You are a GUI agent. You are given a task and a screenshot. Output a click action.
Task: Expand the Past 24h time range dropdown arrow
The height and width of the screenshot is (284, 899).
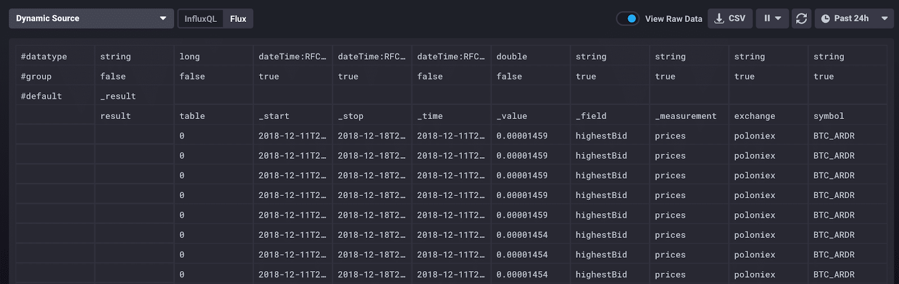click(884, 19)
